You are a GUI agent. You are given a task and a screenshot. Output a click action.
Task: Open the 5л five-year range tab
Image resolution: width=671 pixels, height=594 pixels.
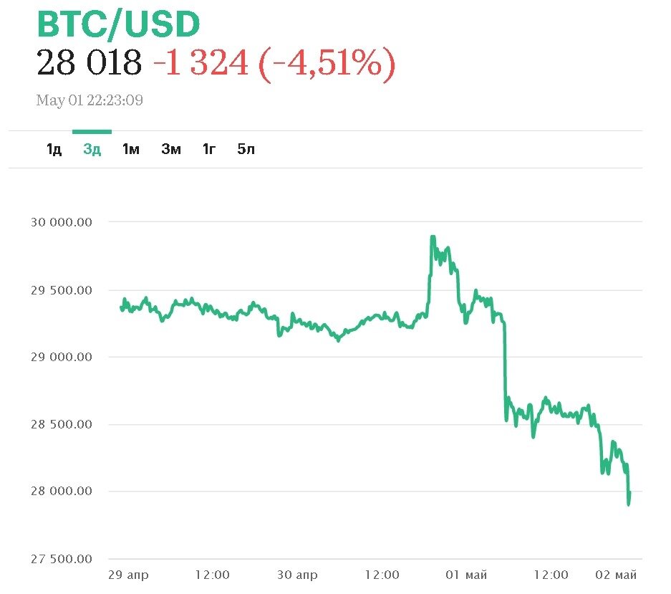[x=246, y=149]
